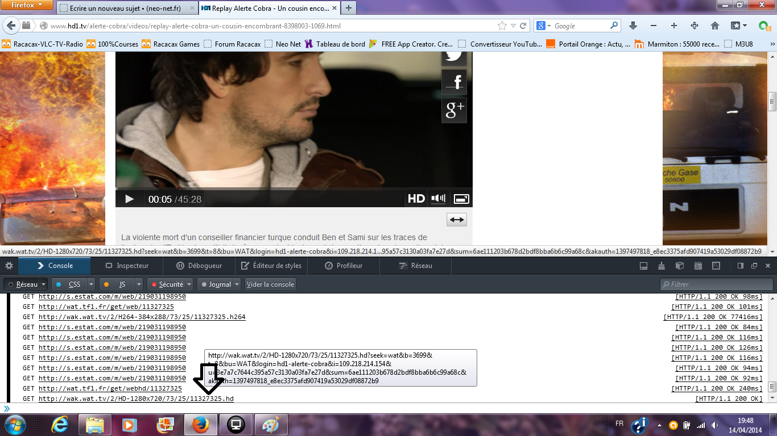Toggle the Réseau filter in console
This screenshot has width=777, height=436.
(22, 284)
